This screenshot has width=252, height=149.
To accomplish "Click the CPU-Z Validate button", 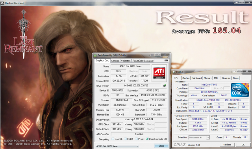I will coord(227,145).
